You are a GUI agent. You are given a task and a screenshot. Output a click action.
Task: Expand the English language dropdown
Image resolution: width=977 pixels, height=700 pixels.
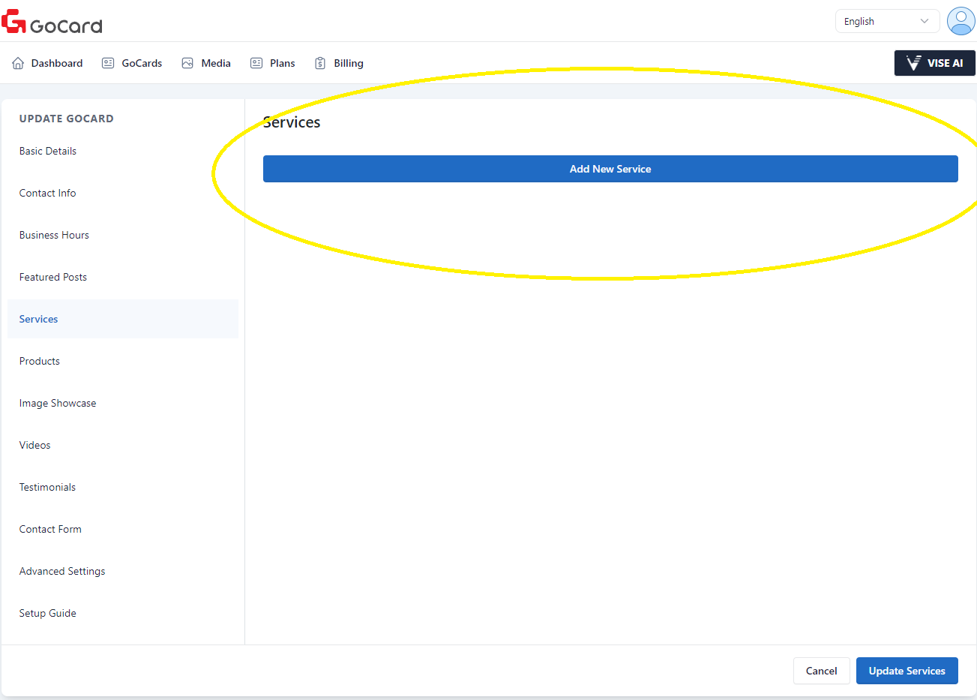886,22
